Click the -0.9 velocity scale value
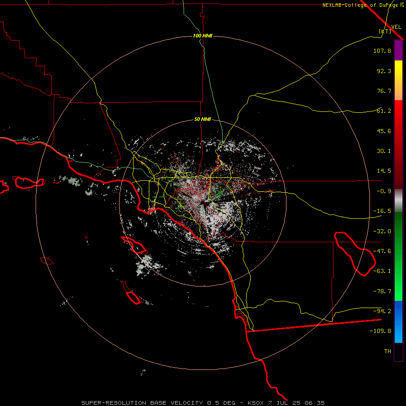This screenshot has width=406, height=406. coord(384,191)
